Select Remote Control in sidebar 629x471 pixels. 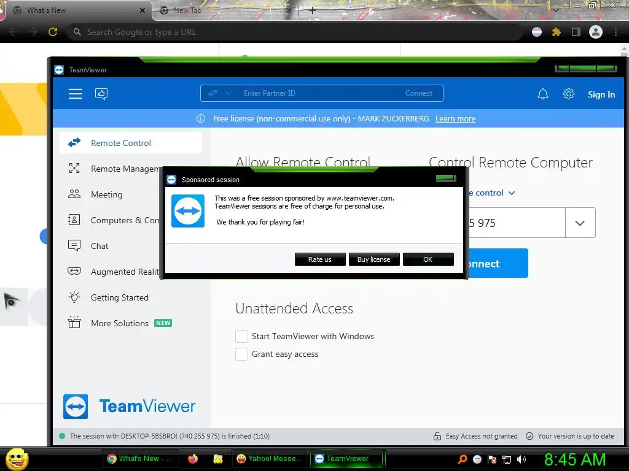click(x=131, y=143)
